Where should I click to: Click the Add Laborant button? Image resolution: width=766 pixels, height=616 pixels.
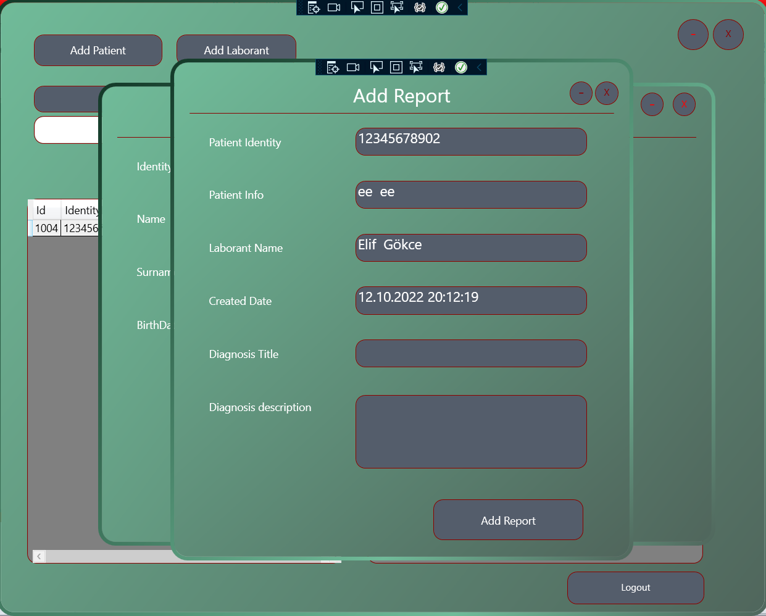[x=236, y=49]
